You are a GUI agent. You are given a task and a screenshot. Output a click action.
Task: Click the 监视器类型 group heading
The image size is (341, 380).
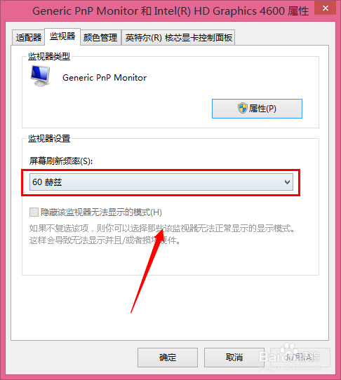click(x=49, y=57)
